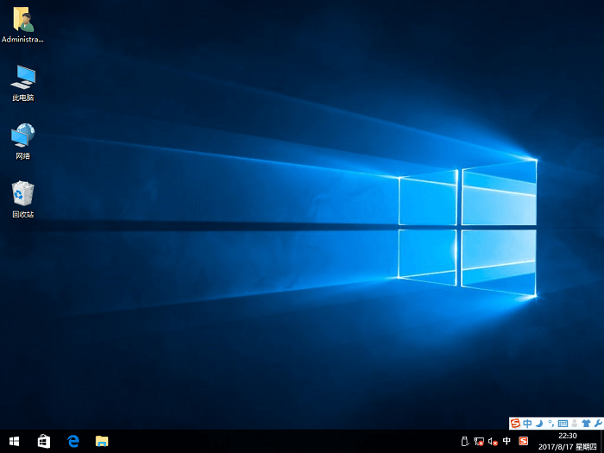Toggle the 中 IME language indicator in the tray
Image resolution: width=604 pixels, height=453 pixels.
pyautogui.click(x=506, y=441)
